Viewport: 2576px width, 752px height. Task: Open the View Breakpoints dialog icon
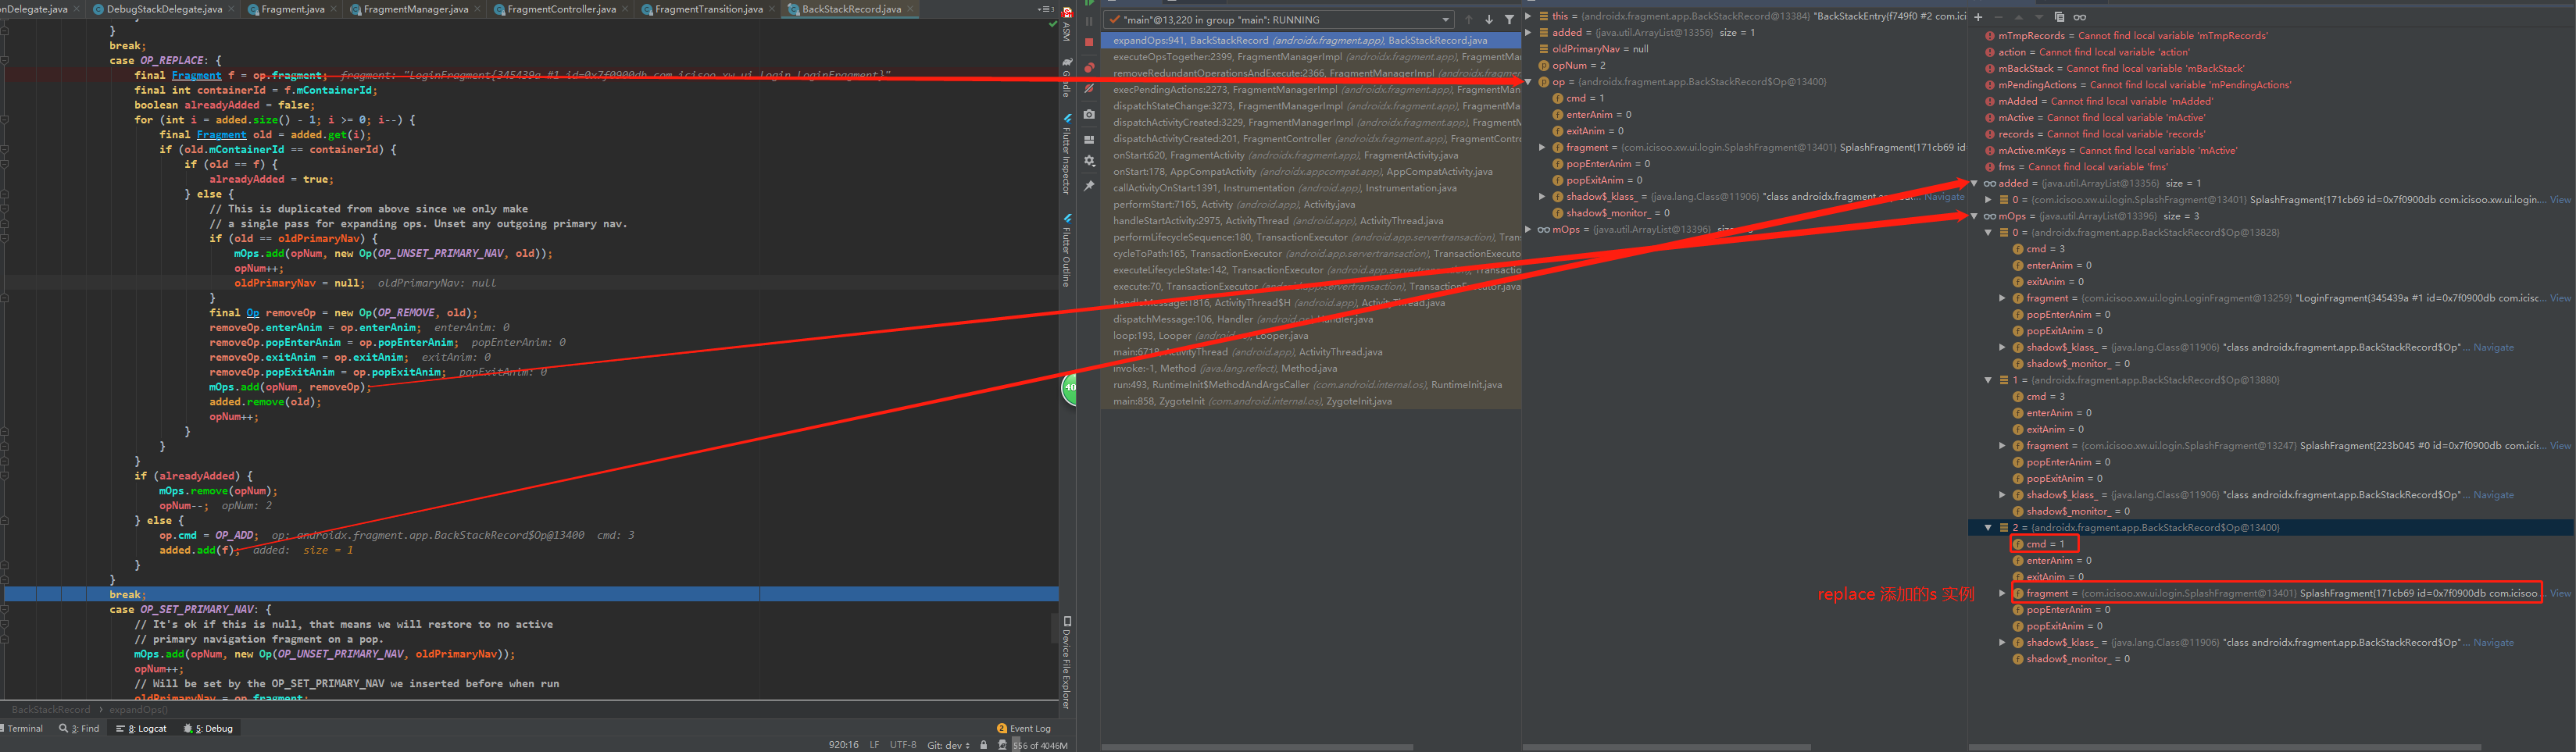1089,67
